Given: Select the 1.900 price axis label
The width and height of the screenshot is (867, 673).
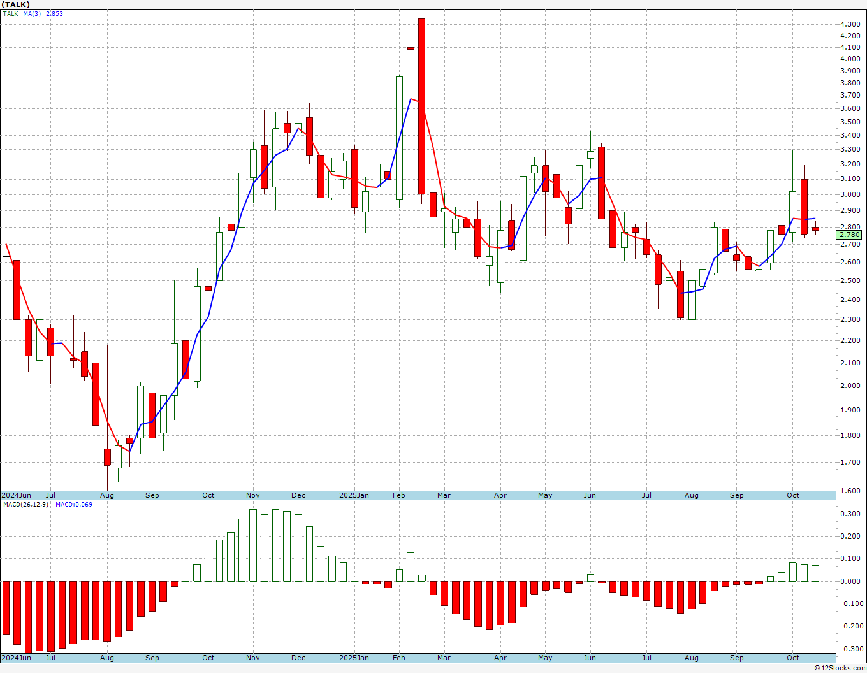Looking at the screenshot, I should (x=850, y=410).
